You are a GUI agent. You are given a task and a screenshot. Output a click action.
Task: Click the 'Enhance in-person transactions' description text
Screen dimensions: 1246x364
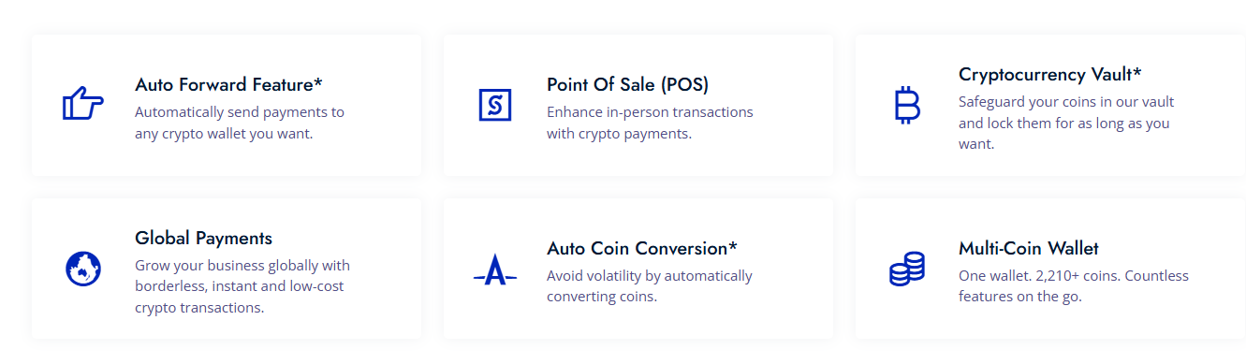(x=650, y=123)
